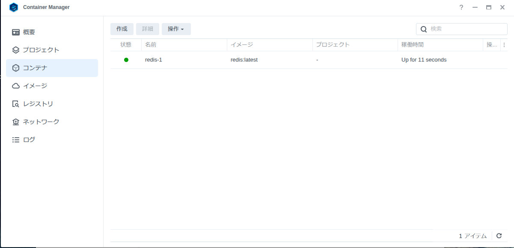Go to イメージ menu item
The width and height of the screenshot is (514, 248).
52,86
